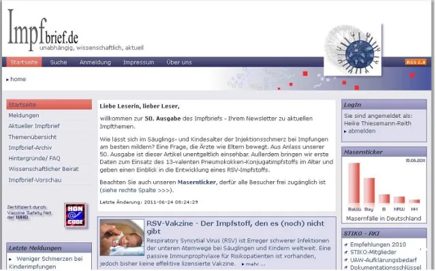Follow the bold Masernticker link in text
This screenshot has width=436, height=271.
tap(197, 182)
